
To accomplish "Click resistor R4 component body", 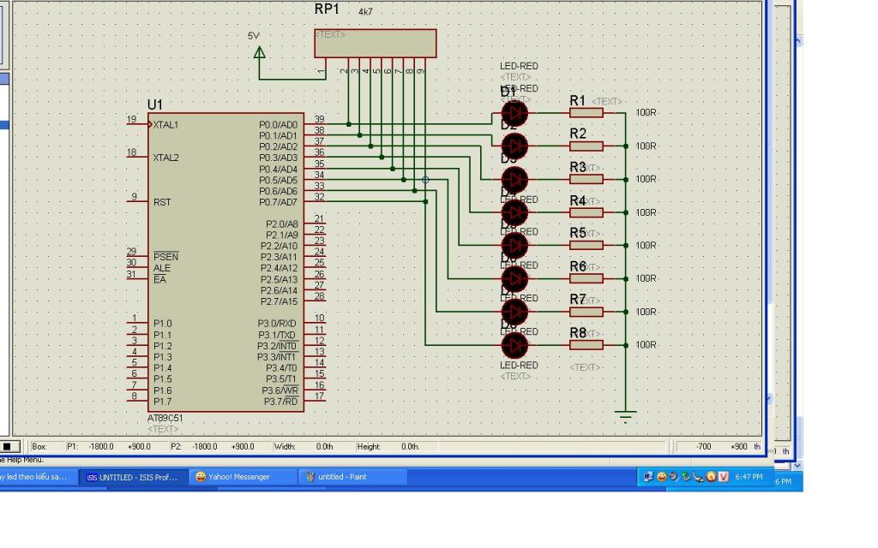I will pyautogui.click(x=586, y=212).
